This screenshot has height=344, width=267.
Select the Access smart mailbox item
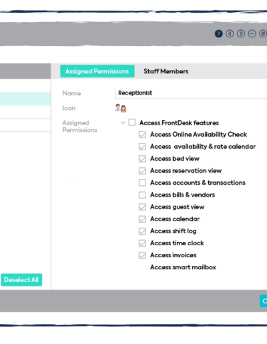click(183, 267)
